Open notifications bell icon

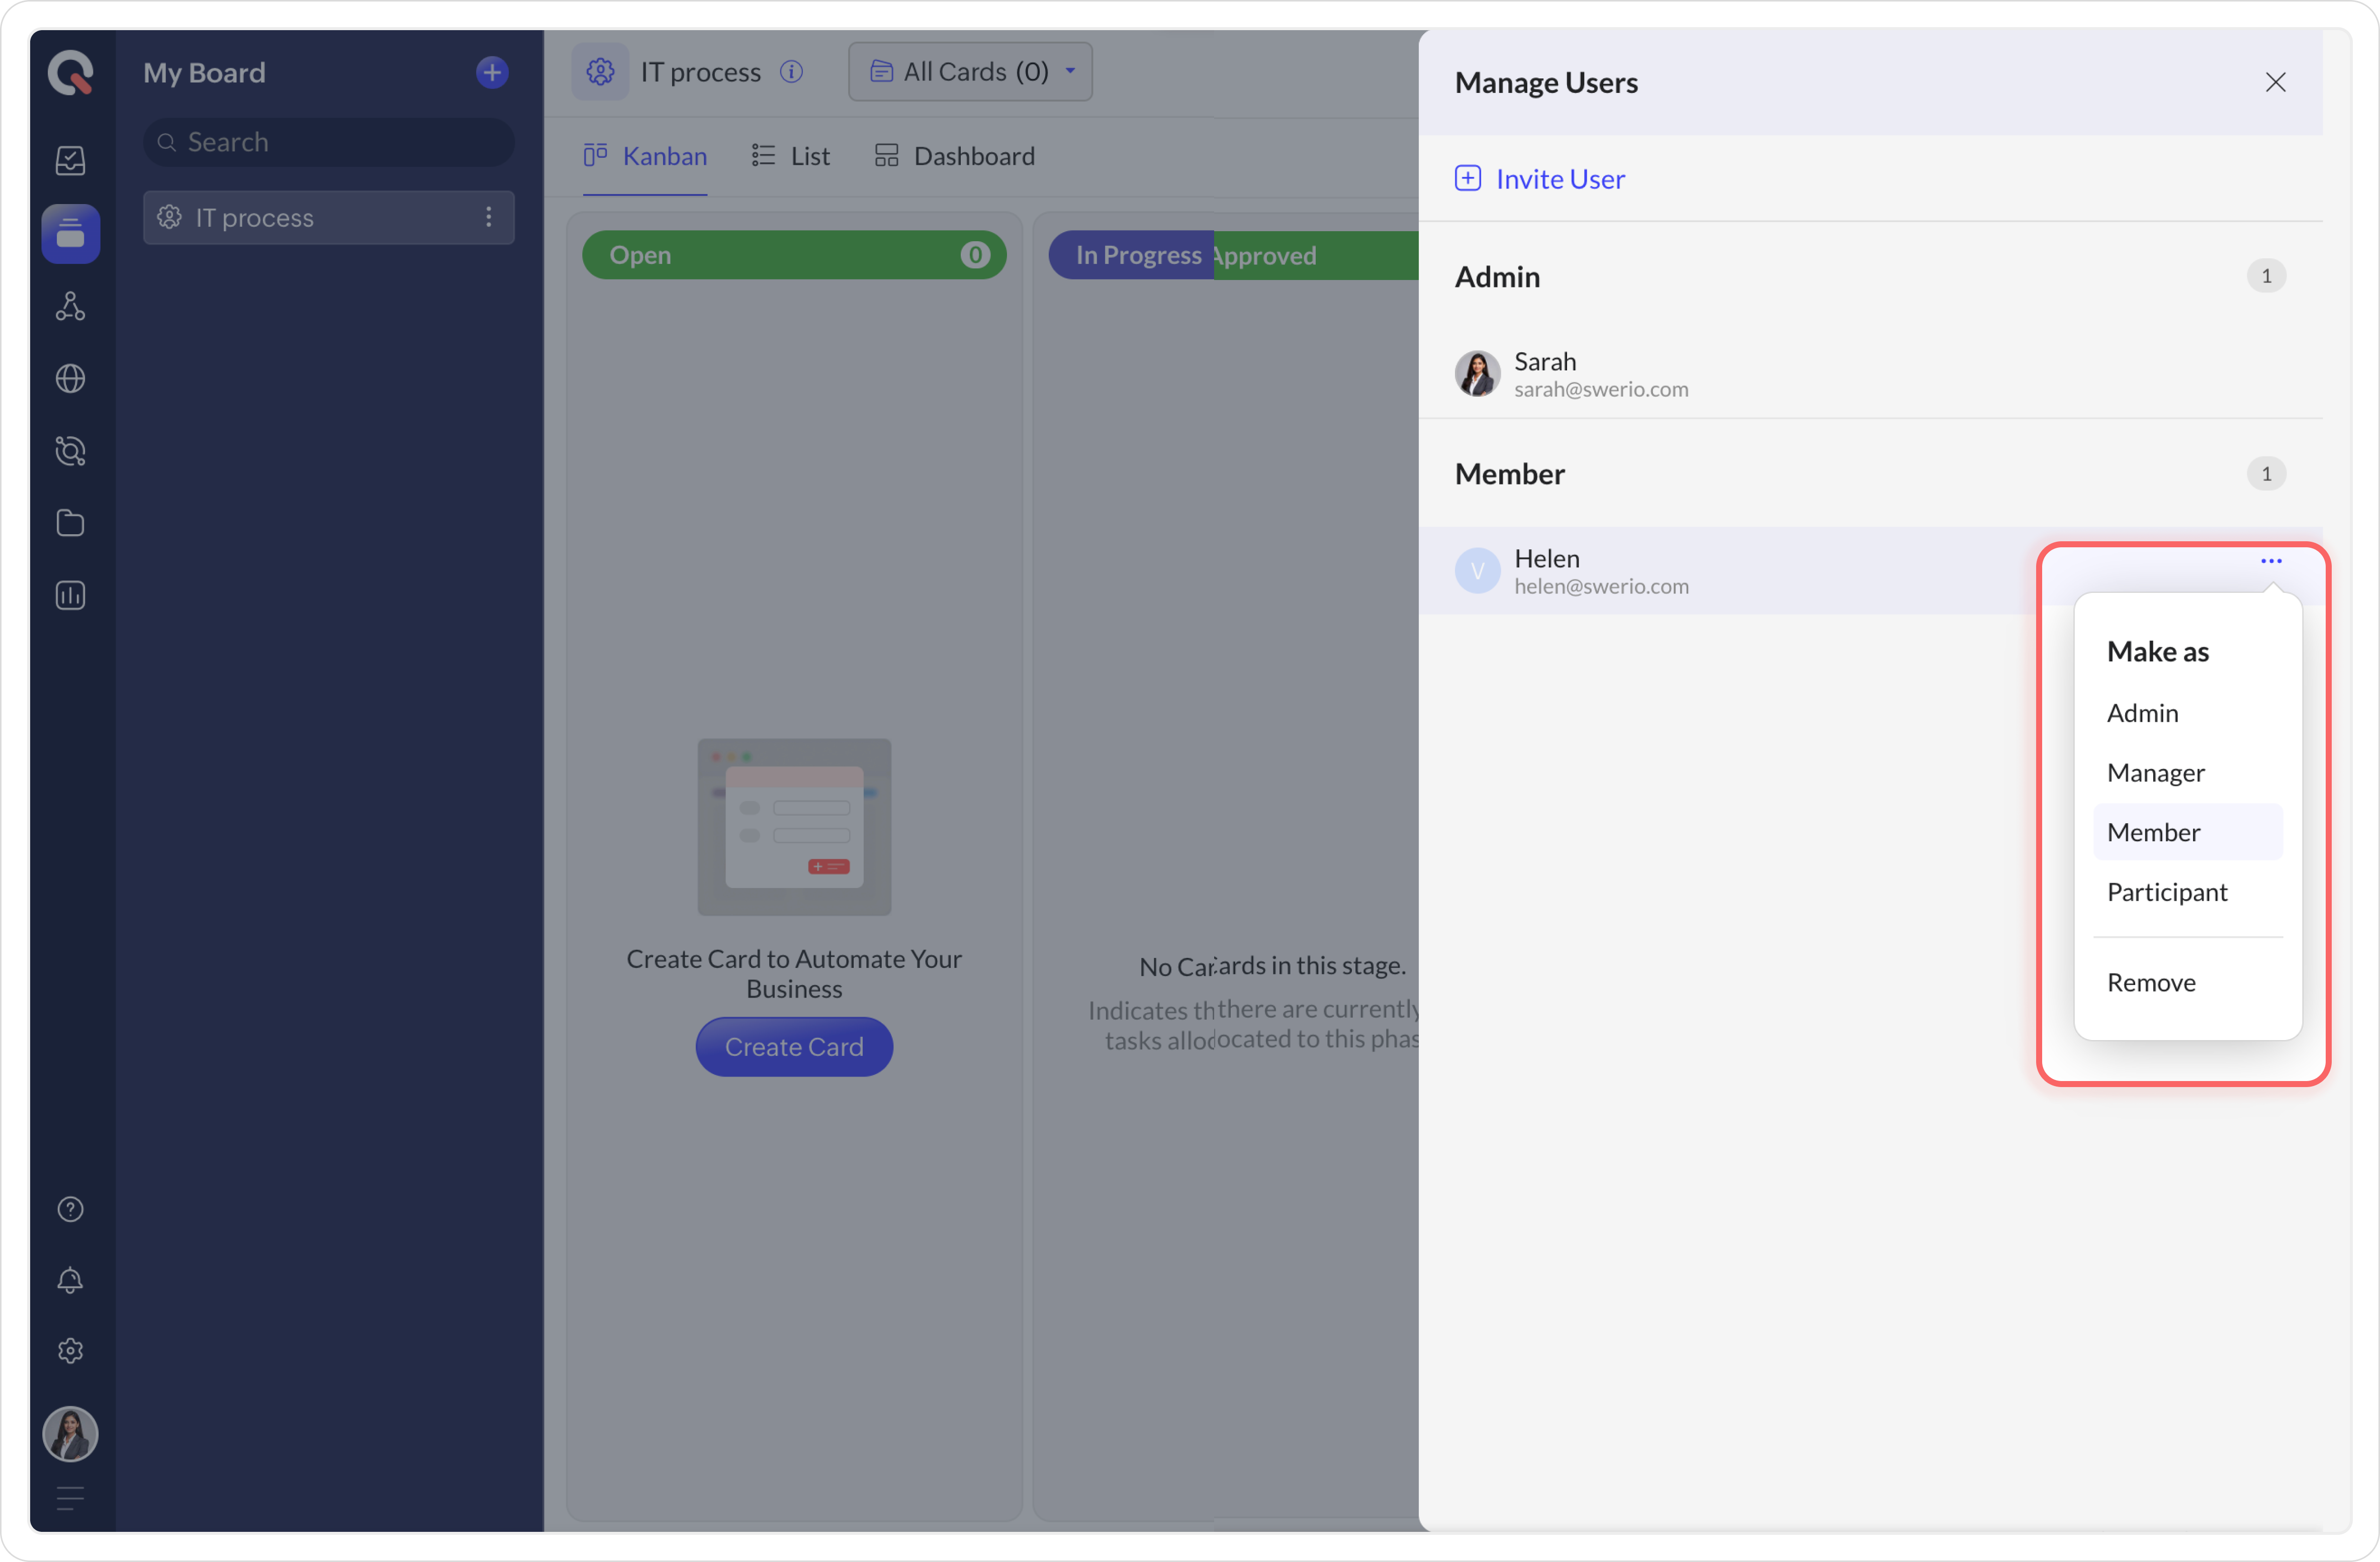point(70,1280)
